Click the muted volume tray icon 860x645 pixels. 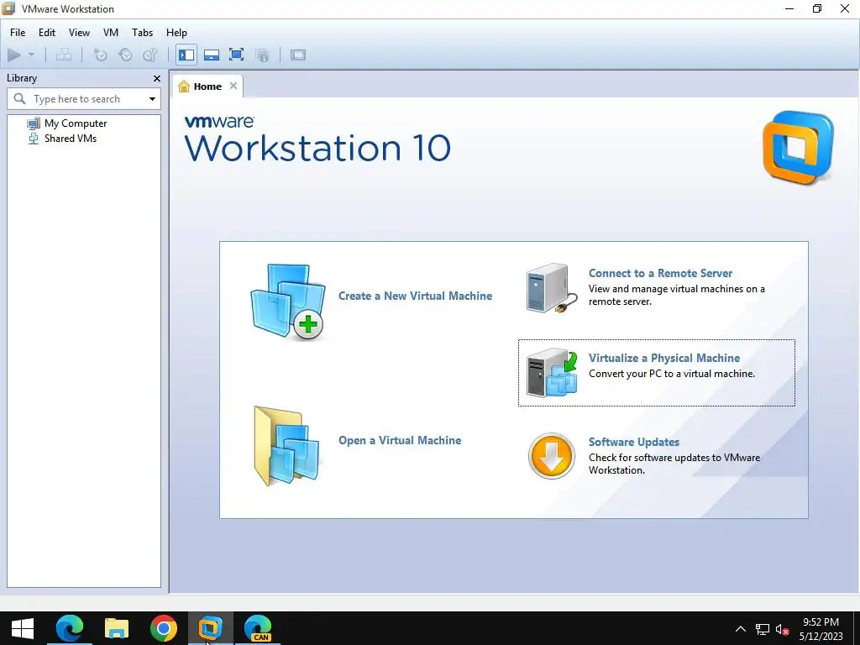[782, 630]
